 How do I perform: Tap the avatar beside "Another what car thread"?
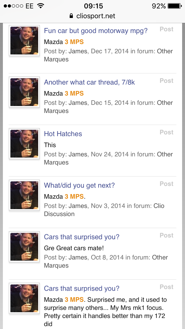click(x=24, y=92)
